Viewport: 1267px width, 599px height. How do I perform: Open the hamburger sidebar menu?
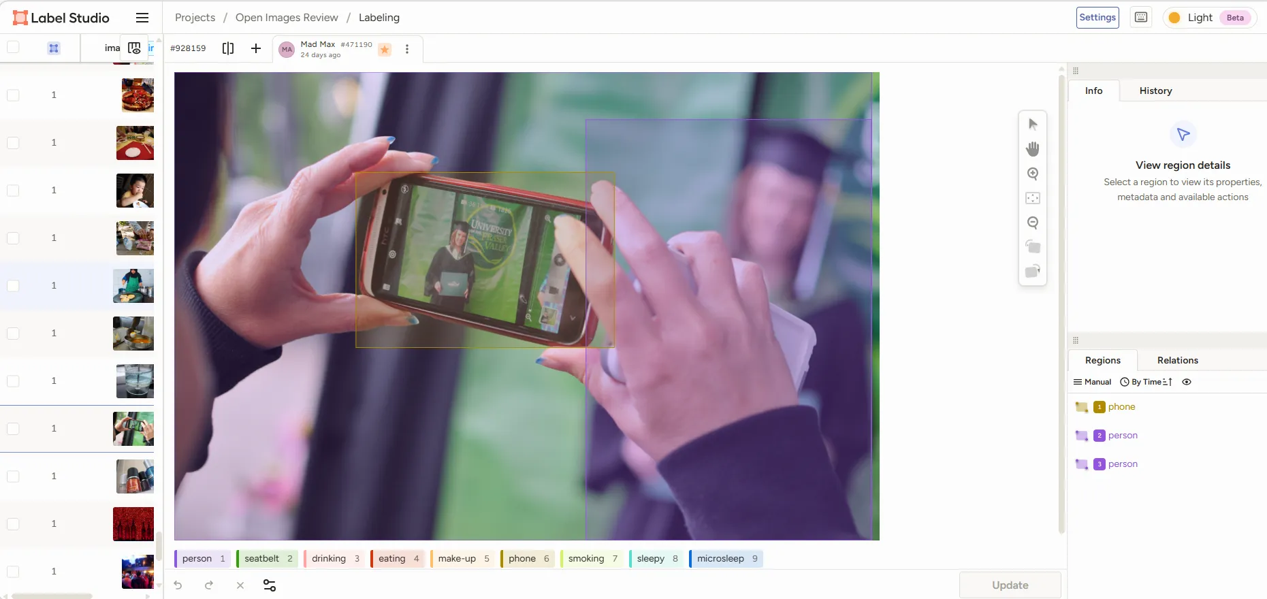point(142,18)
